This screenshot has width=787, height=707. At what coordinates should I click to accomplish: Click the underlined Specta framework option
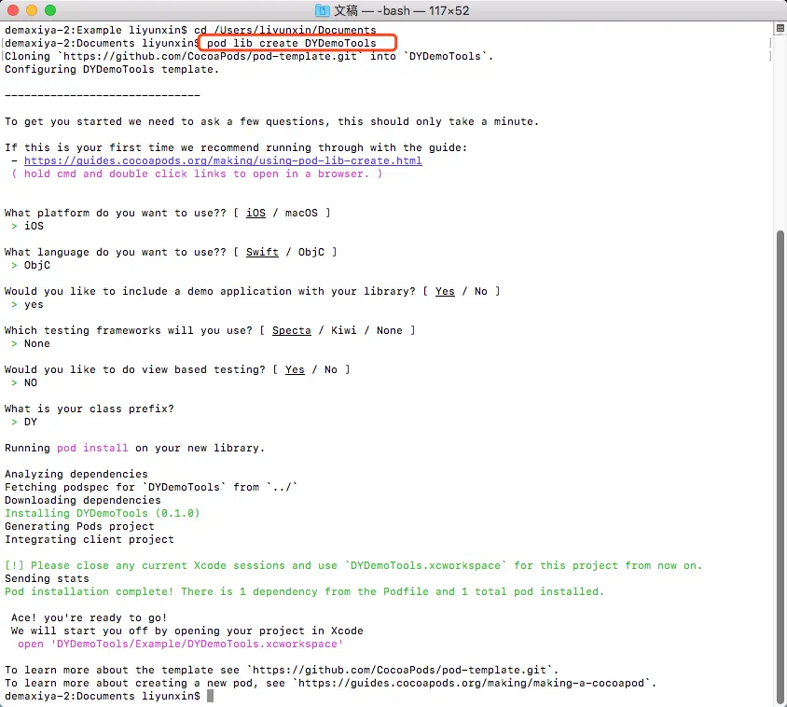pyautogui.click(x=292, y=330)
